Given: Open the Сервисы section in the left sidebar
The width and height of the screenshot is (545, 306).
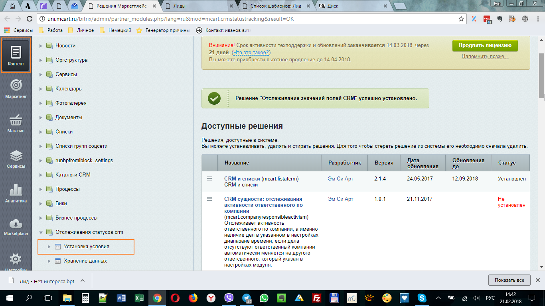Looking at the screenshot, I should click(x=16, y=158).
